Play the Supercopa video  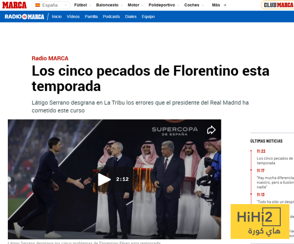tap(105, 179)
